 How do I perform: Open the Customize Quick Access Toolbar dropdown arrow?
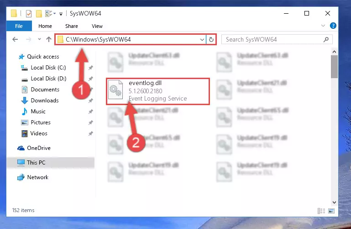coord(61,14)
